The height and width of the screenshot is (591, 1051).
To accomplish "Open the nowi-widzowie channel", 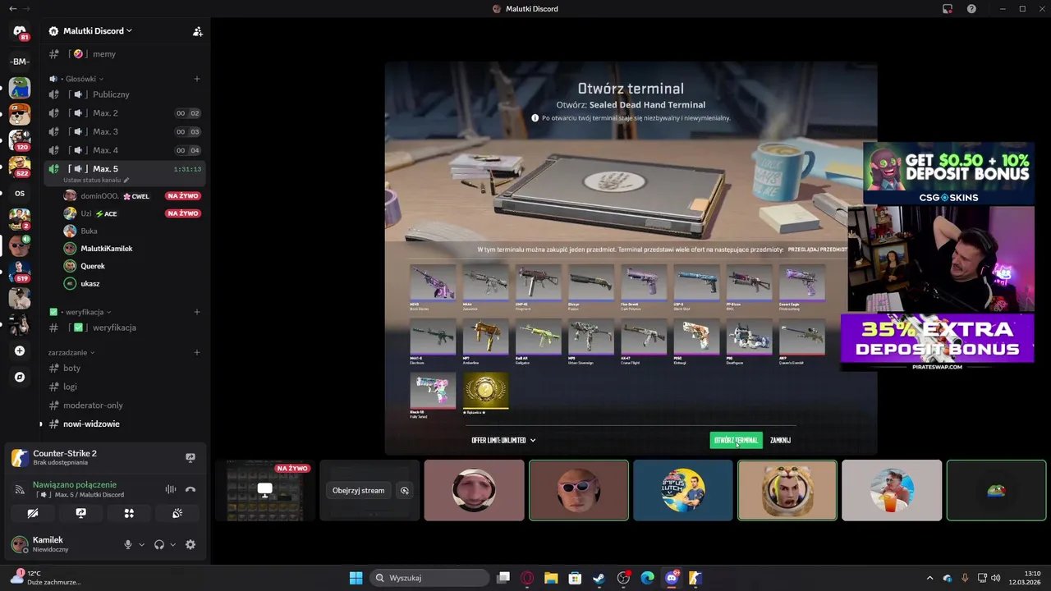I will coord(123,424).
